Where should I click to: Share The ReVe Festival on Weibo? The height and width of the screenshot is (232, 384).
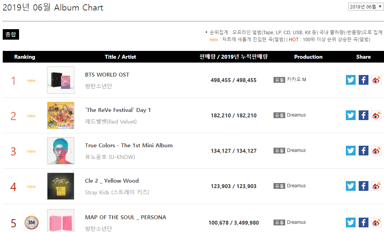click(x=376, y=115)
